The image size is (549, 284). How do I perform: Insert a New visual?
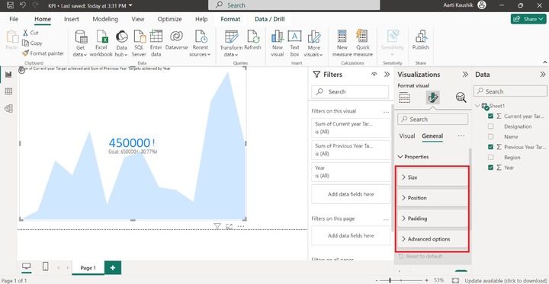278,43
